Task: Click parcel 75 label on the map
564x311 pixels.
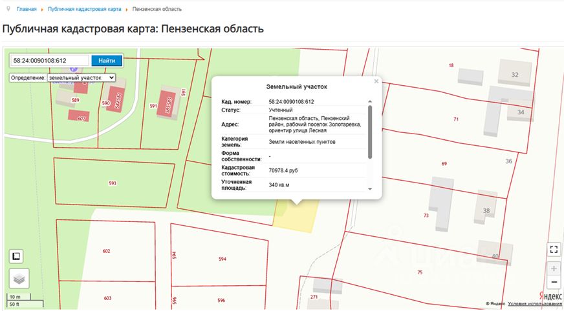Action: point(420,273)
